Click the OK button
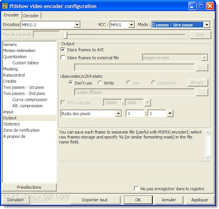This screenshot has height=209, width=219. point(138,200)
